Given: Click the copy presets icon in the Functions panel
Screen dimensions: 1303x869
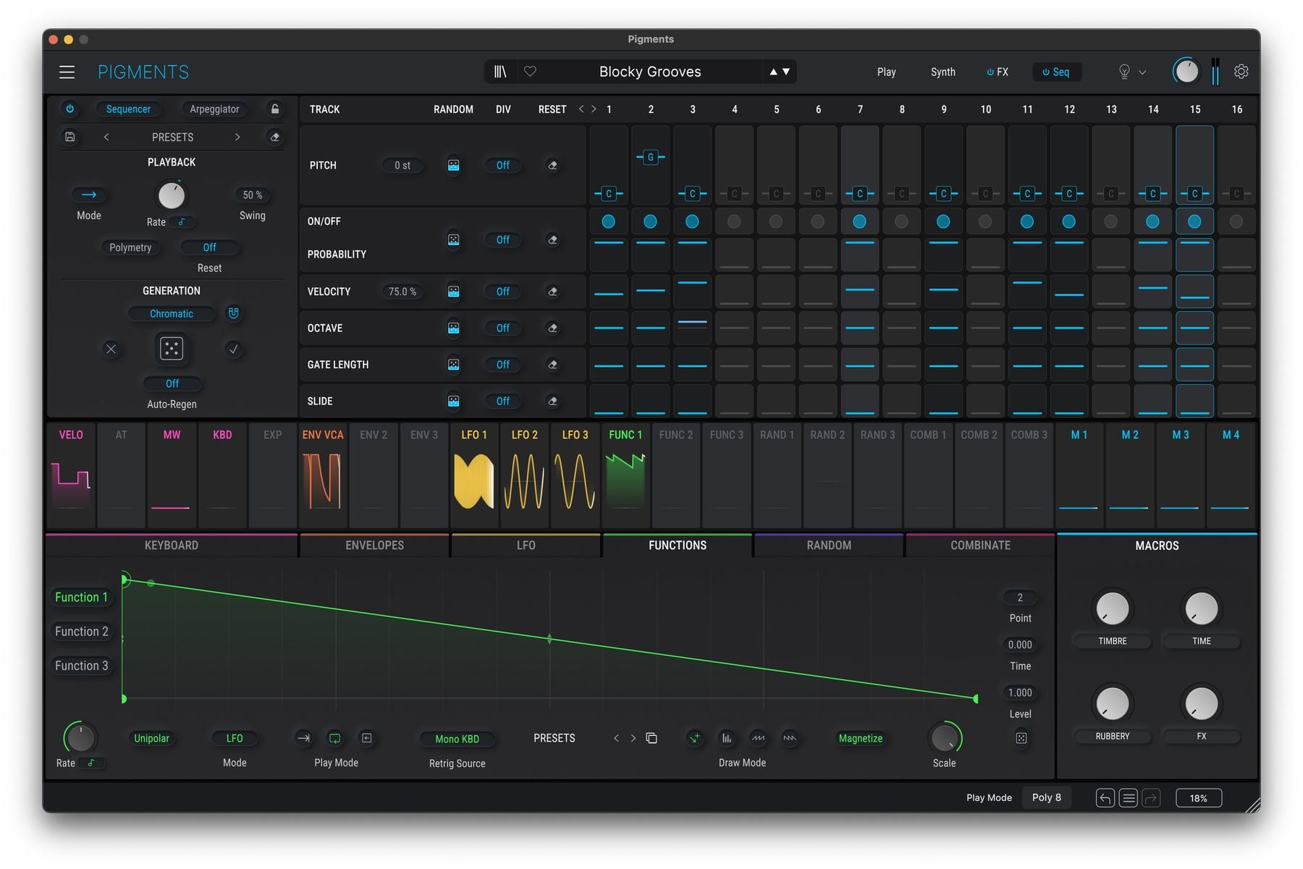Looking at the screenshot, I should point(651,738).
